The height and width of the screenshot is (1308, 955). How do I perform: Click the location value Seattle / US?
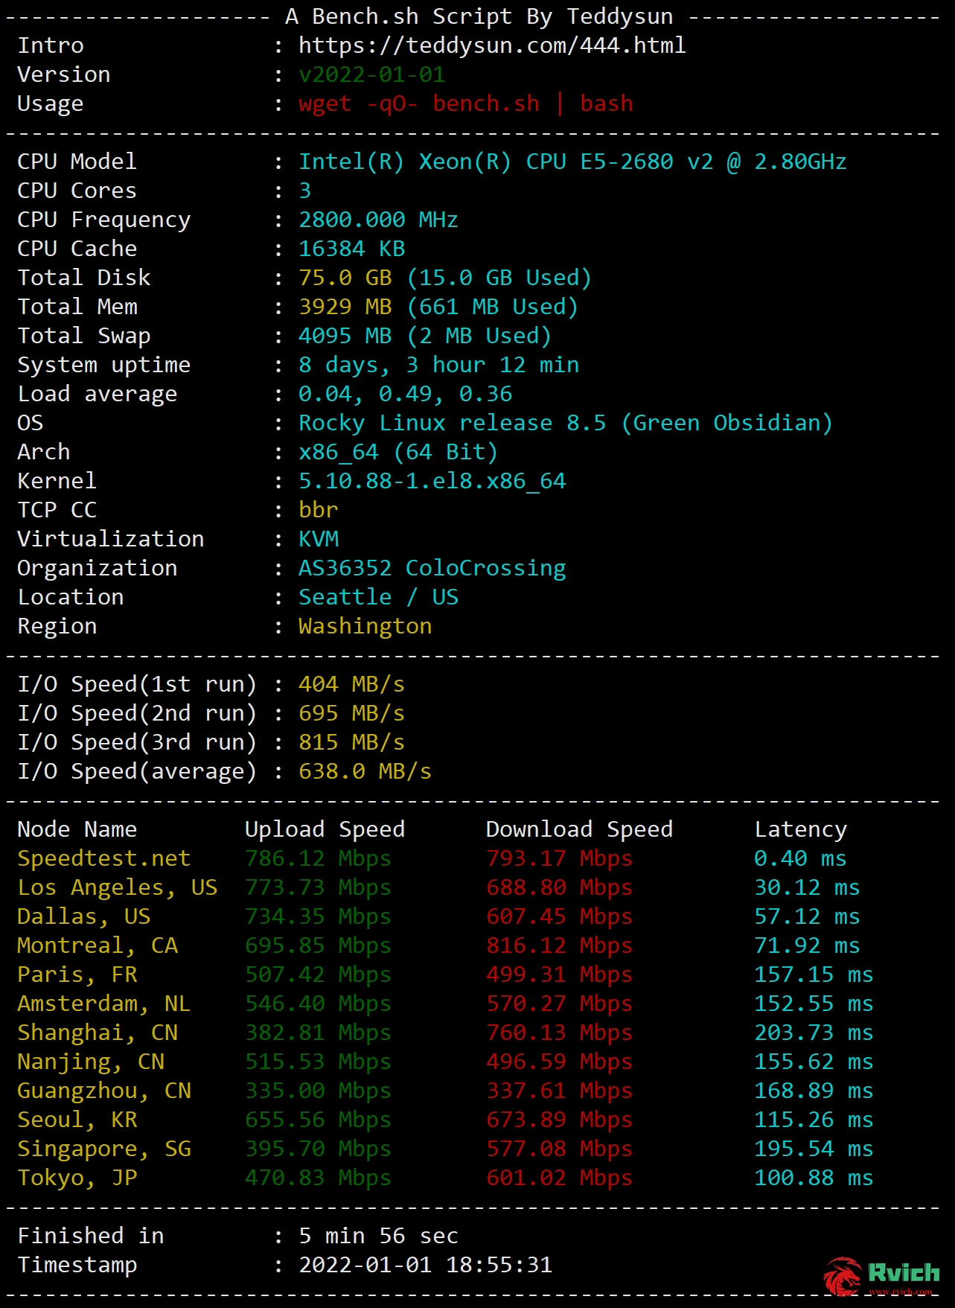[378, 597]
